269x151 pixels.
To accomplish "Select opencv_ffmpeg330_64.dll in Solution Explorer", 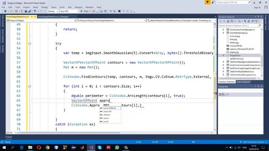I will 242,49.
